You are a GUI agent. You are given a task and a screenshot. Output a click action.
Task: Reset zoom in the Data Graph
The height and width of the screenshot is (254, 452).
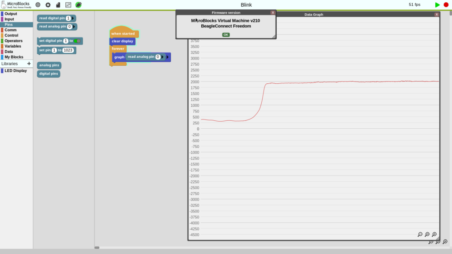point(427,235)
